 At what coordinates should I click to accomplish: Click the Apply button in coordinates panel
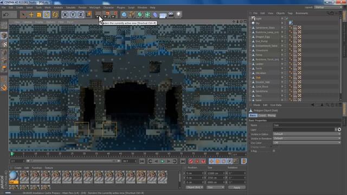[236, 187]
